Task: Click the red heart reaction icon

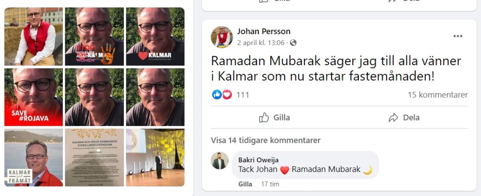Action: [x=227, y=95]
